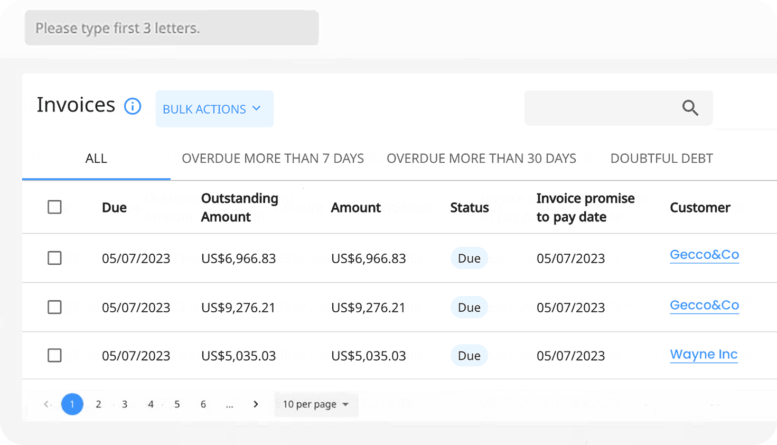Select the Doubtful Debt tab
777x445 pixels.
(x=661, y=159)
